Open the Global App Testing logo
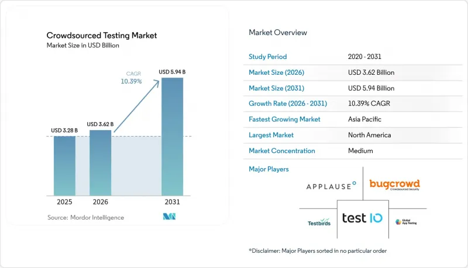Screen dimensions: 468x268 tap(406, 222)
